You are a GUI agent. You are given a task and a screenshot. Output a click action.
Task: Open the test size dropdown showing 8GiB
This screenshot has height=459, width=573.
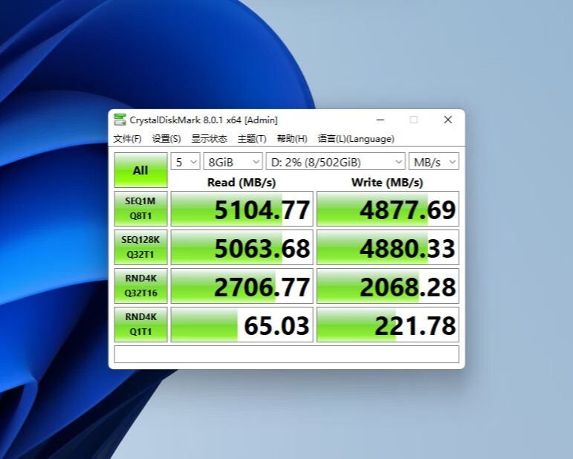pyautogui.click(x=233, y=161)
